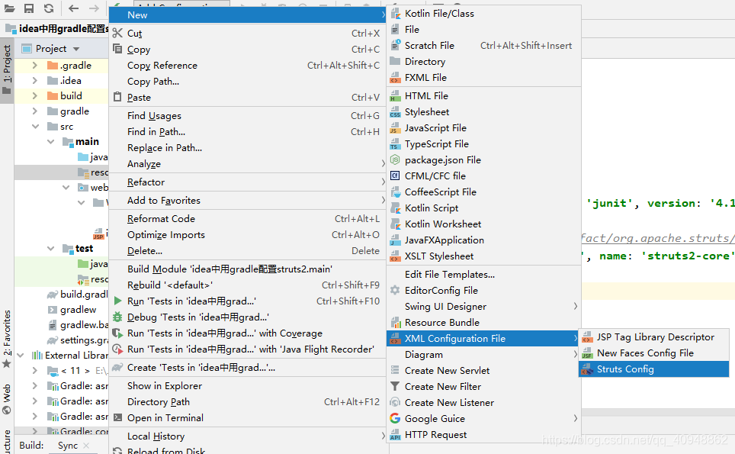Click the Kotlin File/Class icon
Viewport: 735px width, 454px height.
396,14
